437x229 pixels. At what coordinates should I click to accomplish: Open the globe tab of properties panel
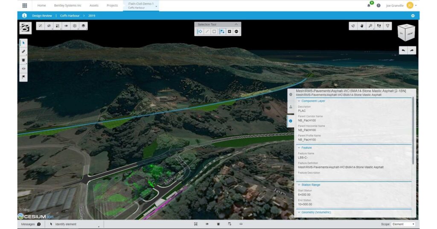tap(291, 94)
